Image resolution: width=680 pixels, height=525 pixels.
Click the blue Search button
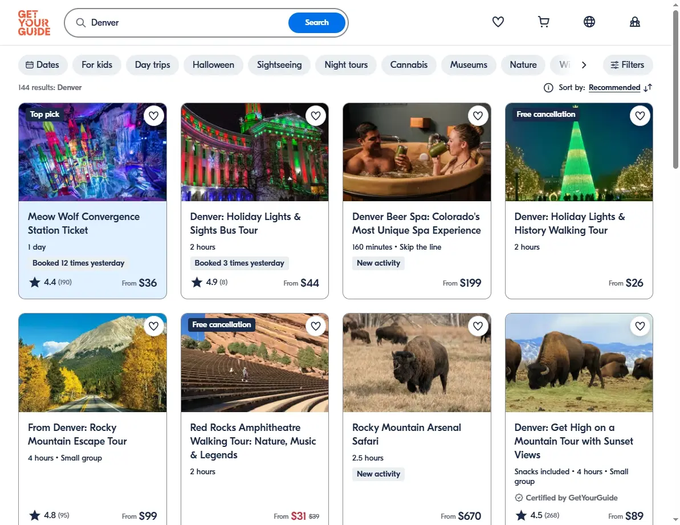316,23
